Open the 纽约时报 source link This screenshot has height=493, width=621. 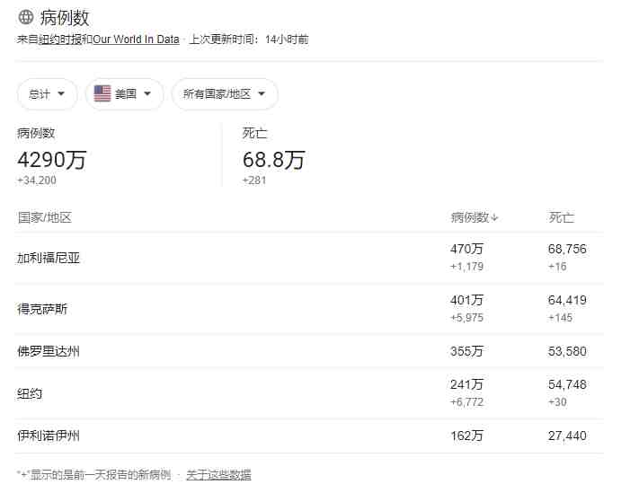pyautogui.click(x=60, y=40)
